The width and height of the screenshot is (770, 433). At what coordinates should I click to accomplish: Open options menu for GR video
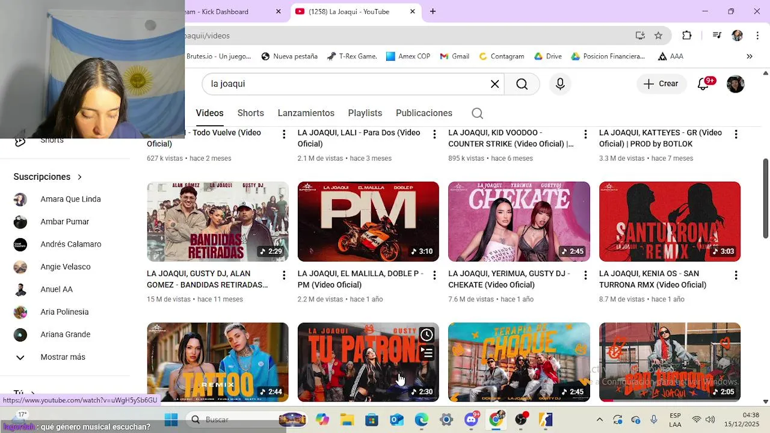point(736,135)
